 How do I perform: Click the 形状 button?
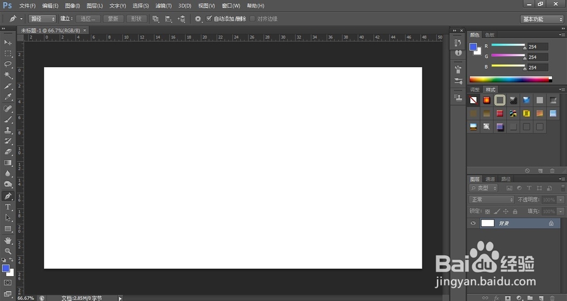(136, 19)
